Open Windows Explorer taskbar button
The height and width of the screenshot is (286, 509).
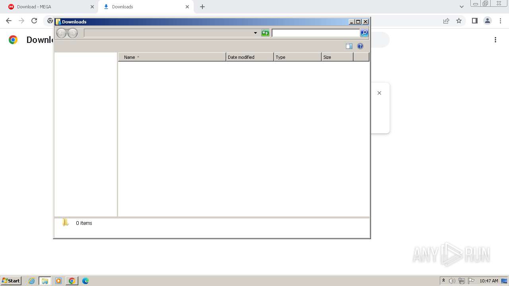coord(45,281)
